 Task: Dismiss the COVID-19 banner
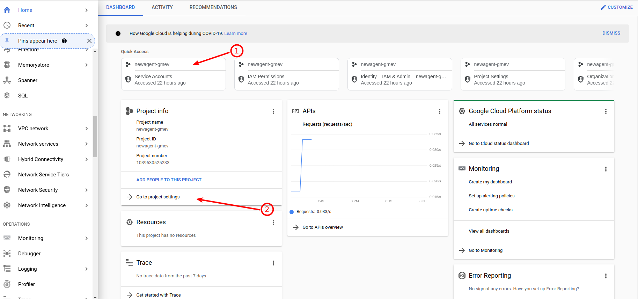click(x=611, y=33)
